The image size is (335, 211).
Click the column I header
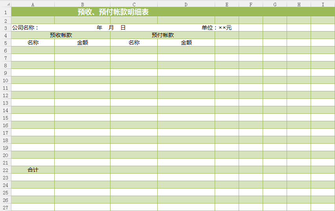(x=323, y=4)
